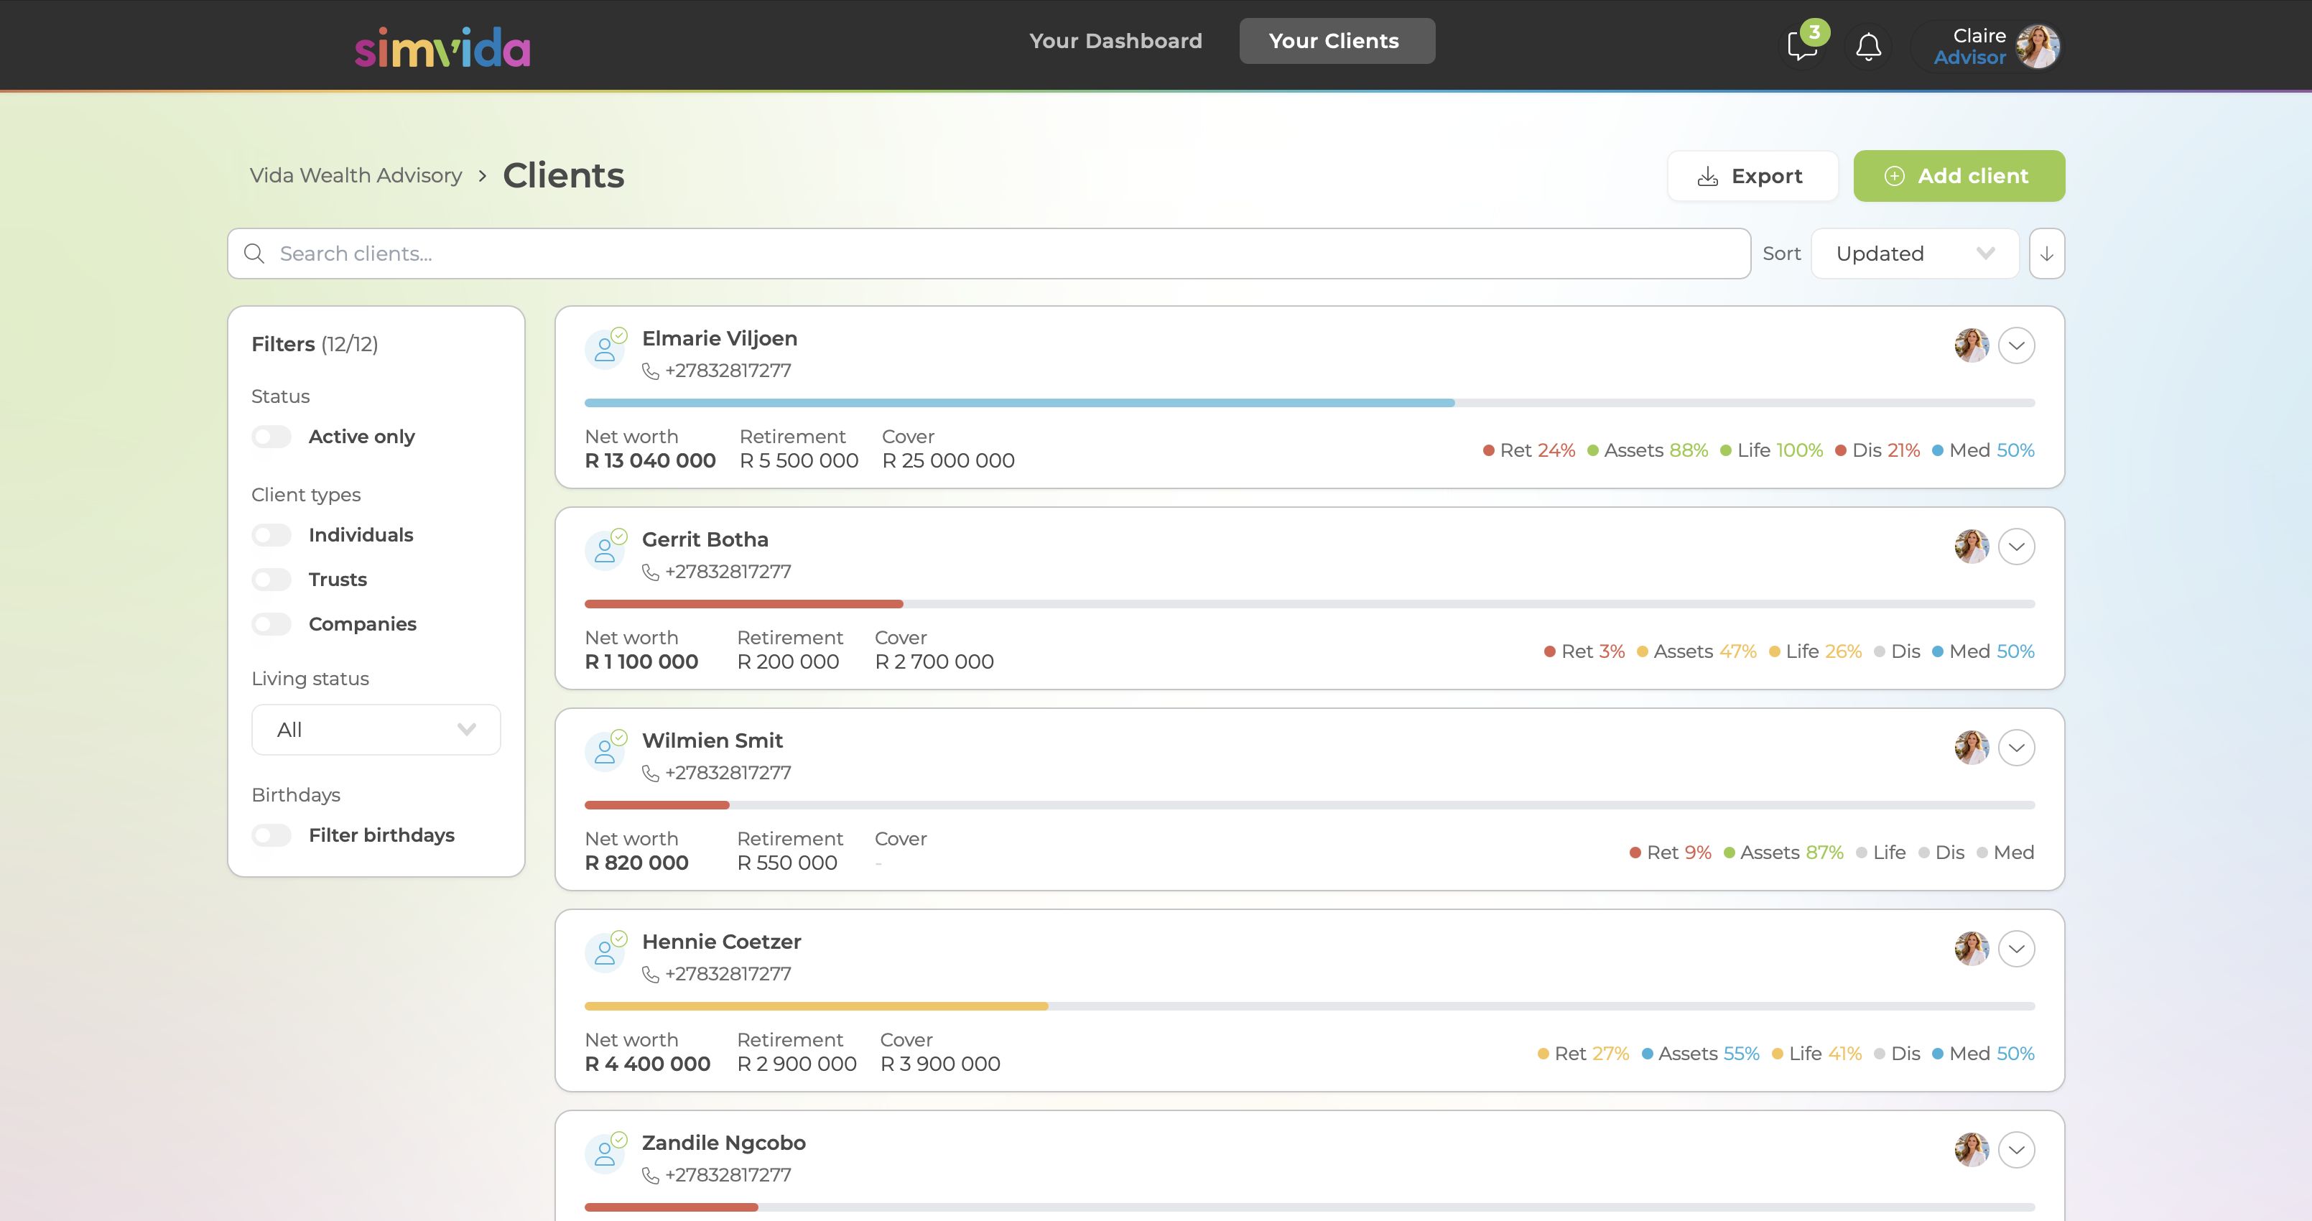The image size is (2312, 1221).
Task: Expand Elmarie Viljoen's client card
Action: [x=2017, y=345]
